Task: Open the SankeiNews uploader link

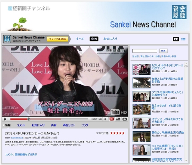Action: click(x=17, y=138)
